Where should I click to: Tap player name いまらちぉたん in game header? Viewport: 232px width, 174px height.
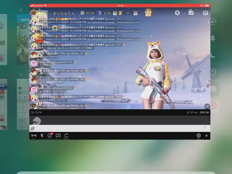(62, 14)
